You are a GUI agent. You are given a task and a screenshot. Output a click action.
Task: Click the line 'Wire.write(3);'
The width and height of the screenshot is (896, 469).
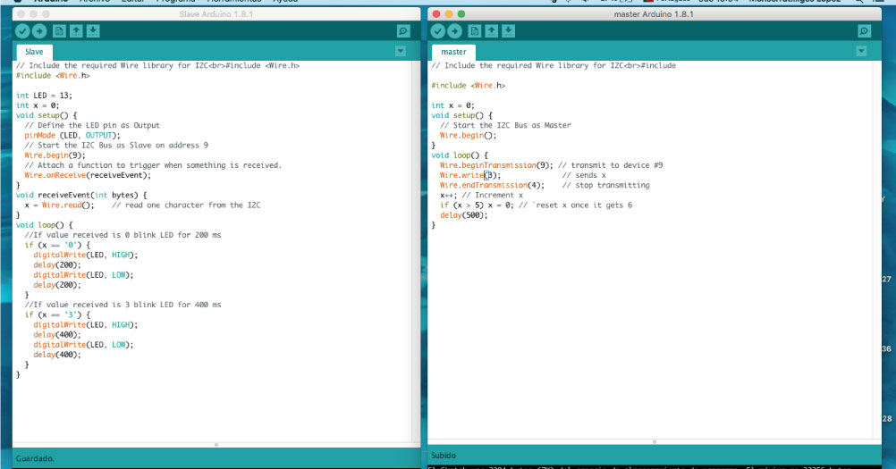(470, 175)
